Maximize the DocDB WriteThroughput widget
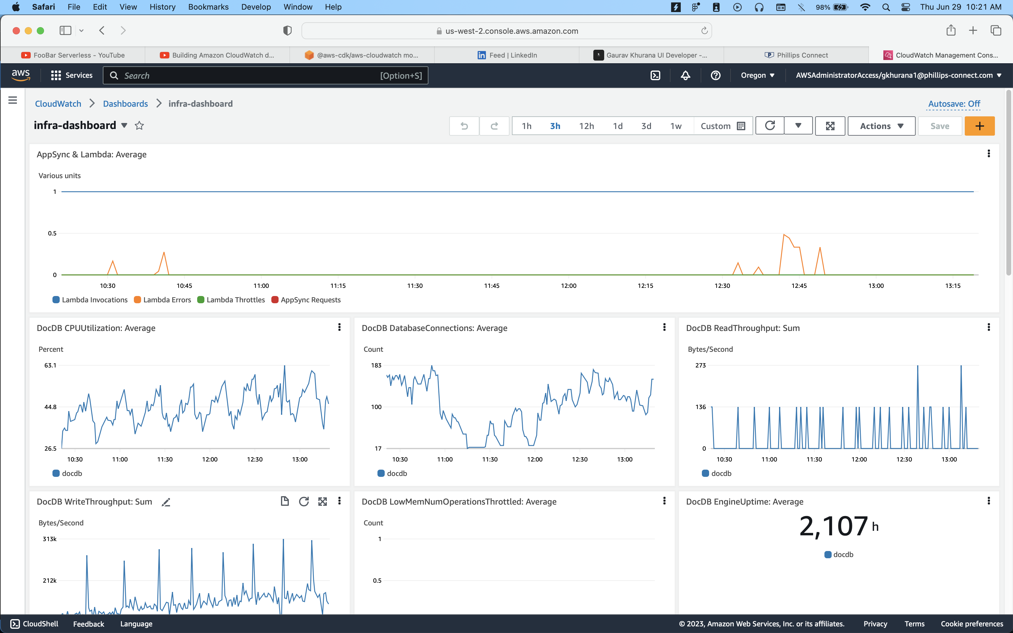The image size is (1013, 633). point(322,501)
